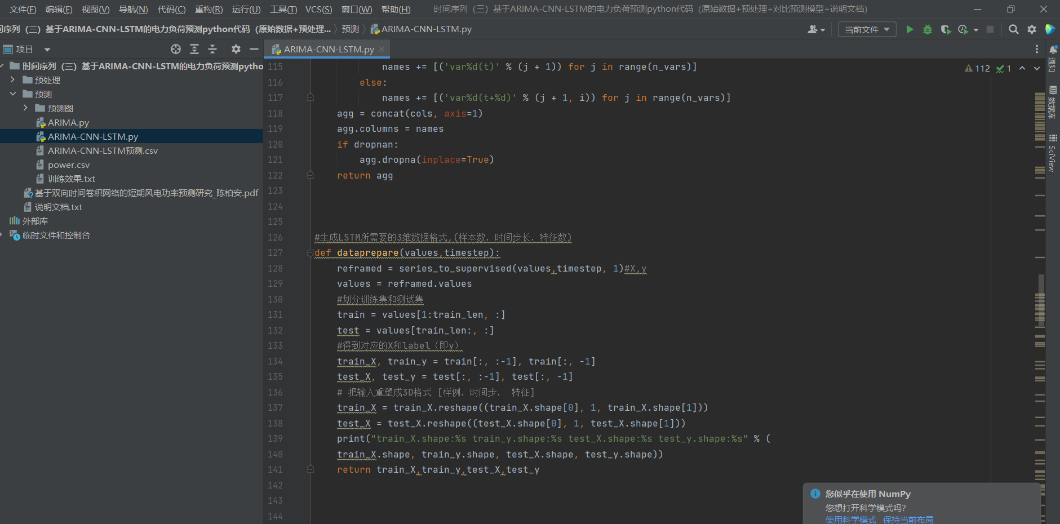
Task: Expand all items in project tree
Action: (x=194, y=49)
